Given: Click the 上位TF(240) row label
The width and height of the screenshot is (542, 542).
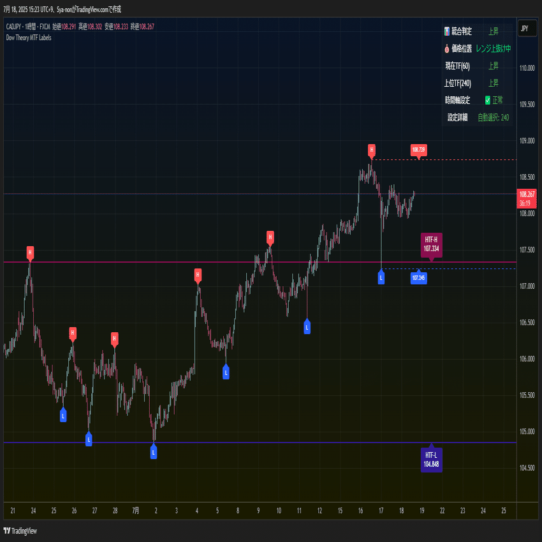Looking at the screenshot, I should (x=458, y=84).
